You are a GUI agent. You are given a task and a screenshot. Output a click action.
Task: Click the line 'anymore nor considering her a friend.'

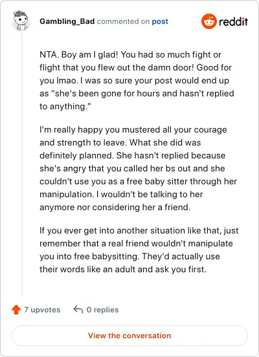115,208
